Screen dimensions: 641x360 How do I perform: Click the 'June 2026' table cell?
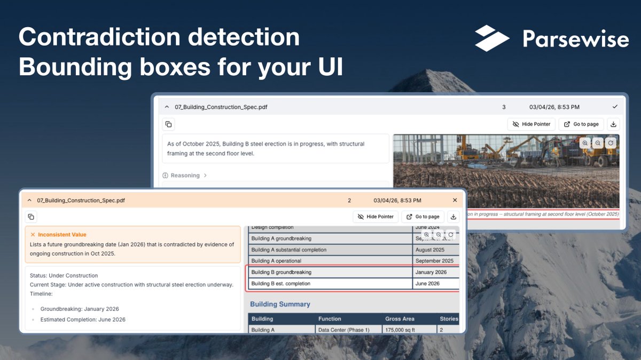(436, 284)
